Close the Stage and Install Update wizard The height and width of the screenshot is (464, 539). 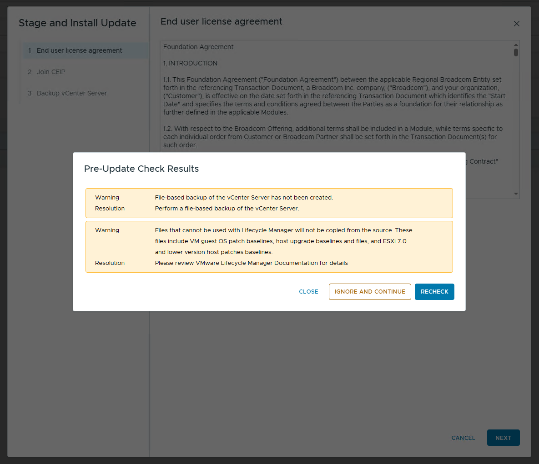[516, 24]
